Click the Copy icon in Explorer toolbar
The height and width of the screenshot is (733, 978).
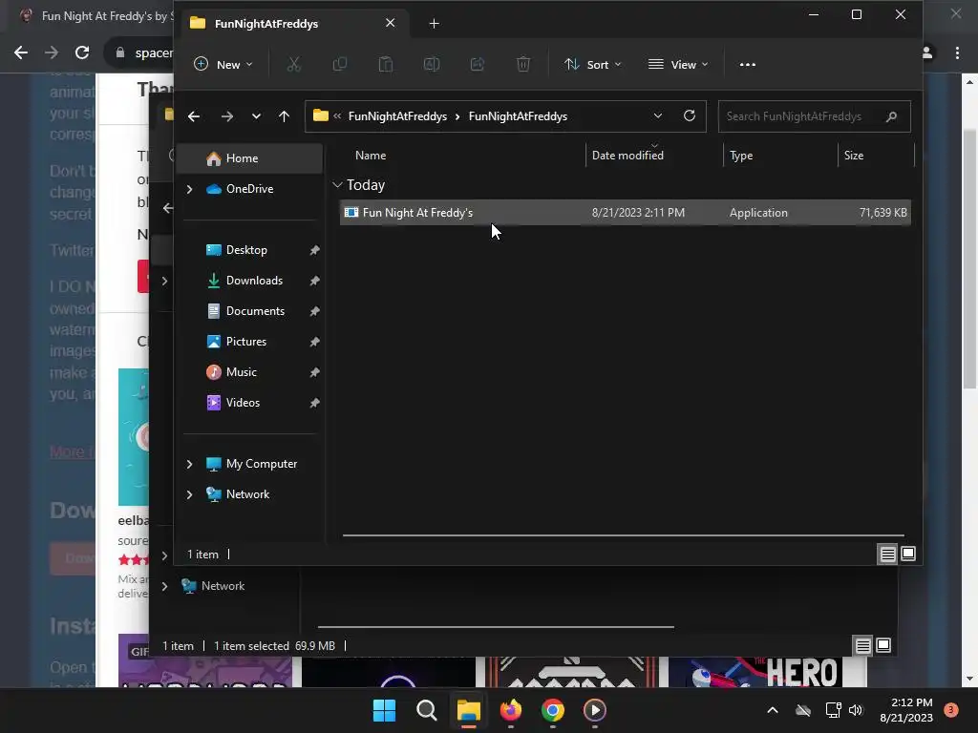pos(340,64)
